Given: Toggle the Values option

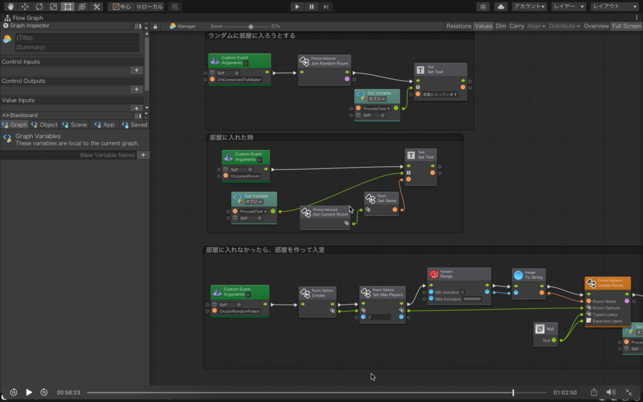Looking at the screenshot, I should point(484,26).
